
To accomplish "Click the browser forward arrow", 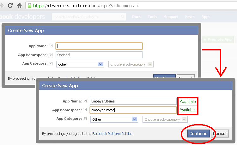I will (x=2, y=6).
